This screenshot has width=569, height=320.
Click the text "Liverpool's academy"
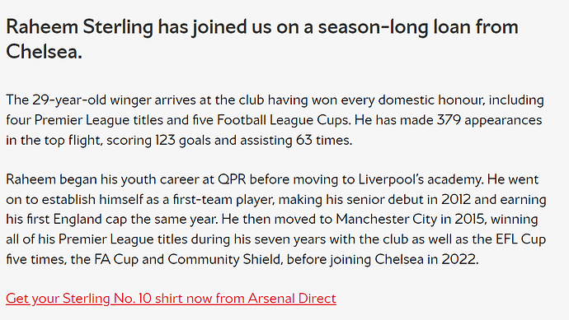pos(421,179)
